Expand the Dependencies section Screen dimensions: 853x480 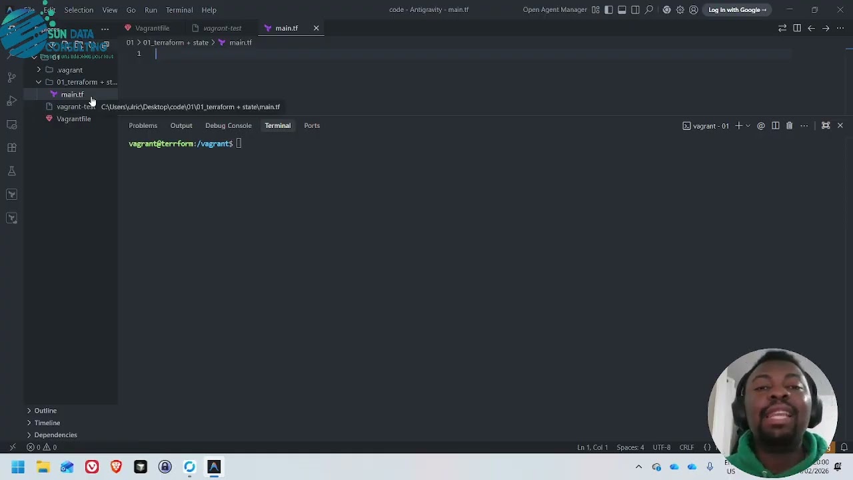55,435
